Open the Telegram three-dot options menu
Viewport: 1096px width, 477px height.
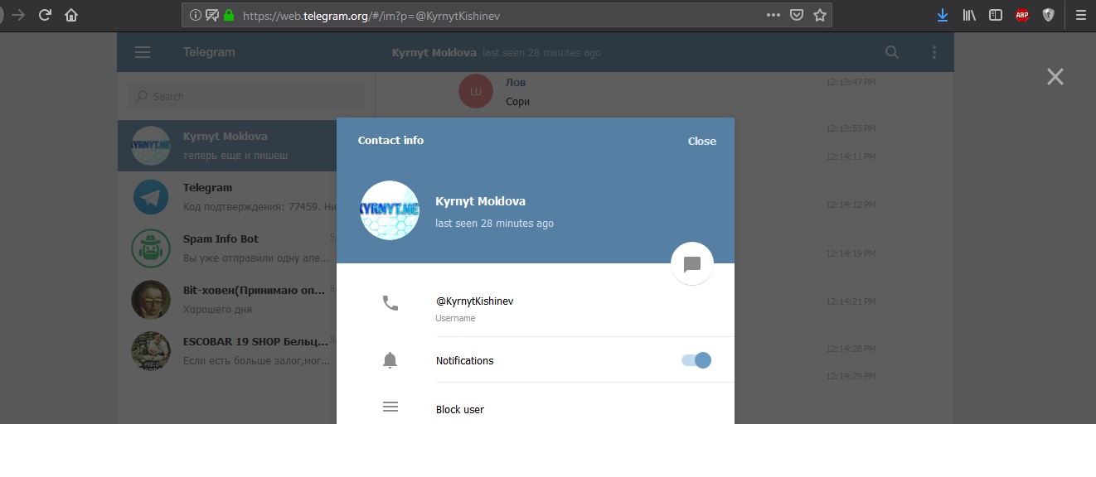click(934, 52)
